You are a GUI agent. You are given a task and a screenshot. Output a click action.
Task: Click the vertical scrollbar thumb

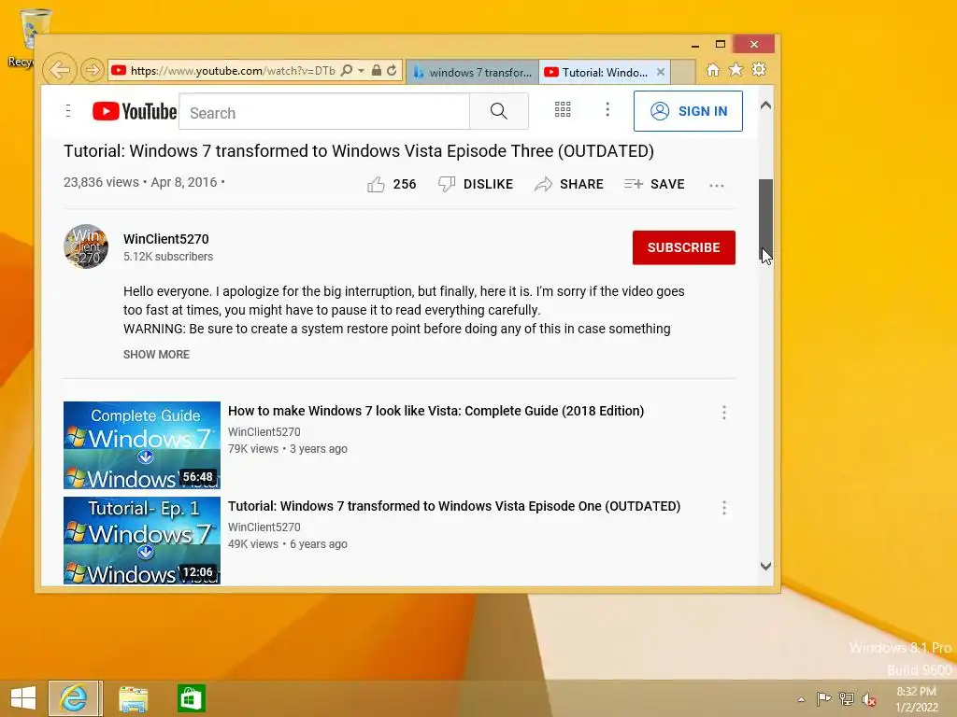[765, 220]
